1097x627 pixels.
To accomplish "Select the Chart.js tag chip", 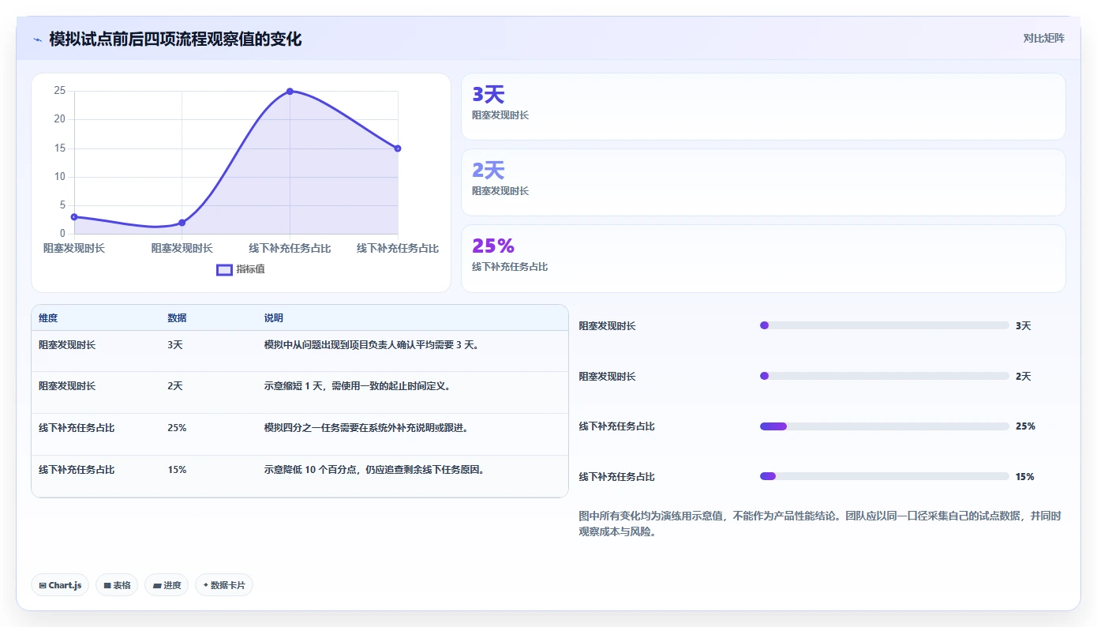I will pyautogui.click(x=60, y=585).
